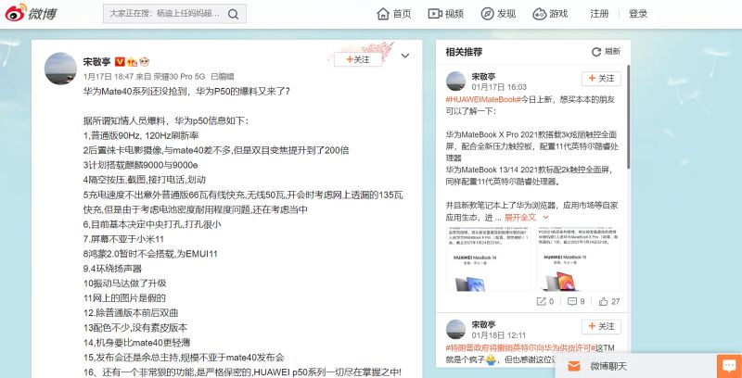Click text '10振动马达做了升级'
Viewport: 742px width, 378px height.
pyautogui.click(x=124, y=283)
